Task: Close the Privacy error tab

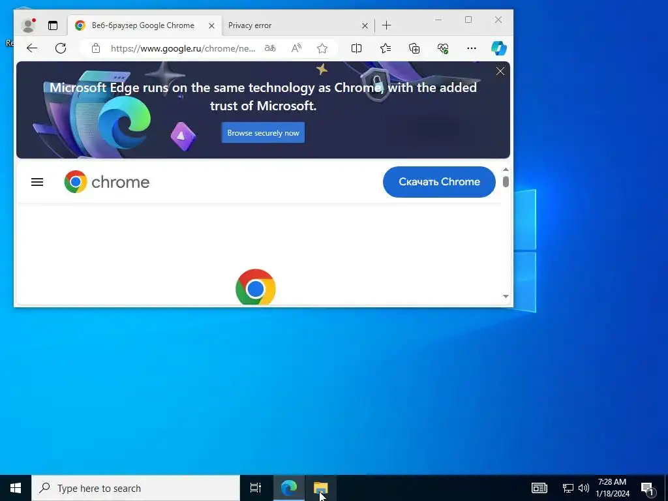Action: (x=365, y=26)
